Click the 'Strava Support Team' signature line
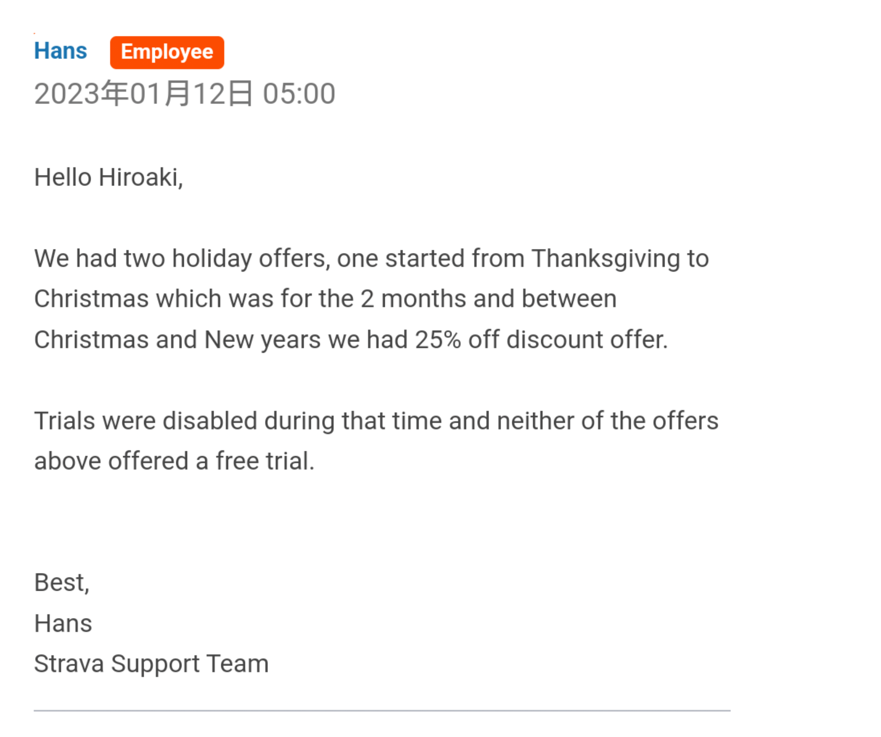This screenshot has width=881, height=737. (151, 664)
